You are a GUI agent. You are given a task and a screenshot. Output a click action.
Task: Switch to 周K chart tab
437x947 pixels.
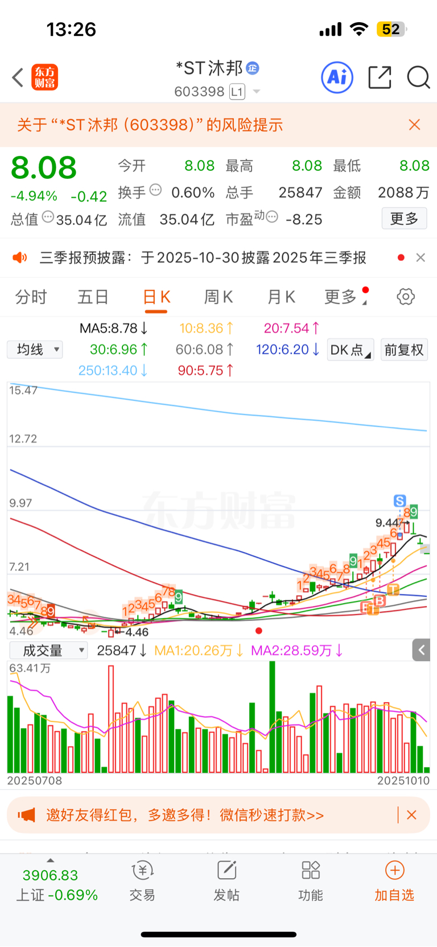(x=218, y=297)
